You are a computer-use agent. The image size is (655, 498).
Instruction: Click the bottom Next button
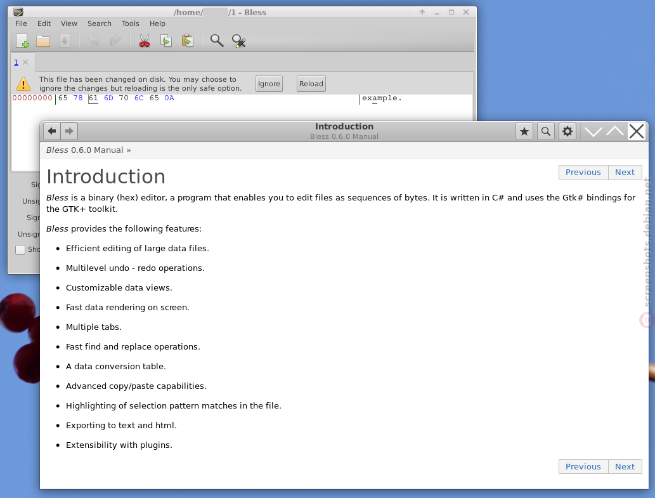click(x=625, y=467)
